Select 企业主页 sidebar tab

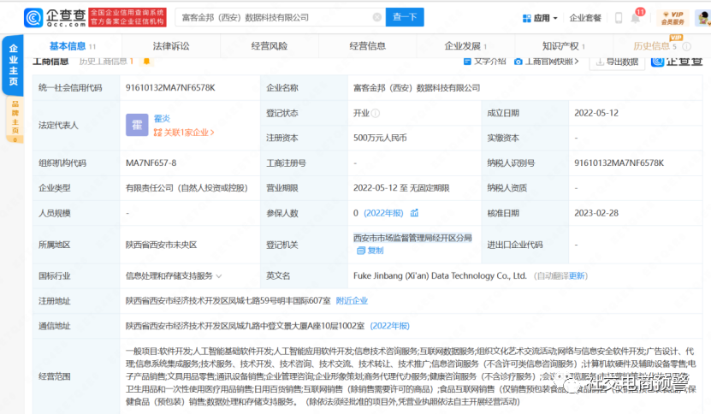tap(13, 65)
